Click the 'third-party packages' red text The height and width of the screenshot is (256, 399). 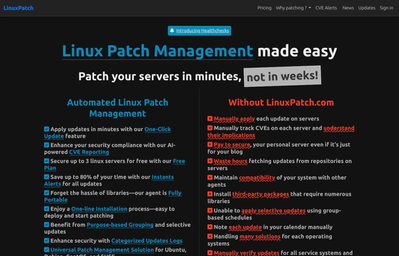pos(261,194)
